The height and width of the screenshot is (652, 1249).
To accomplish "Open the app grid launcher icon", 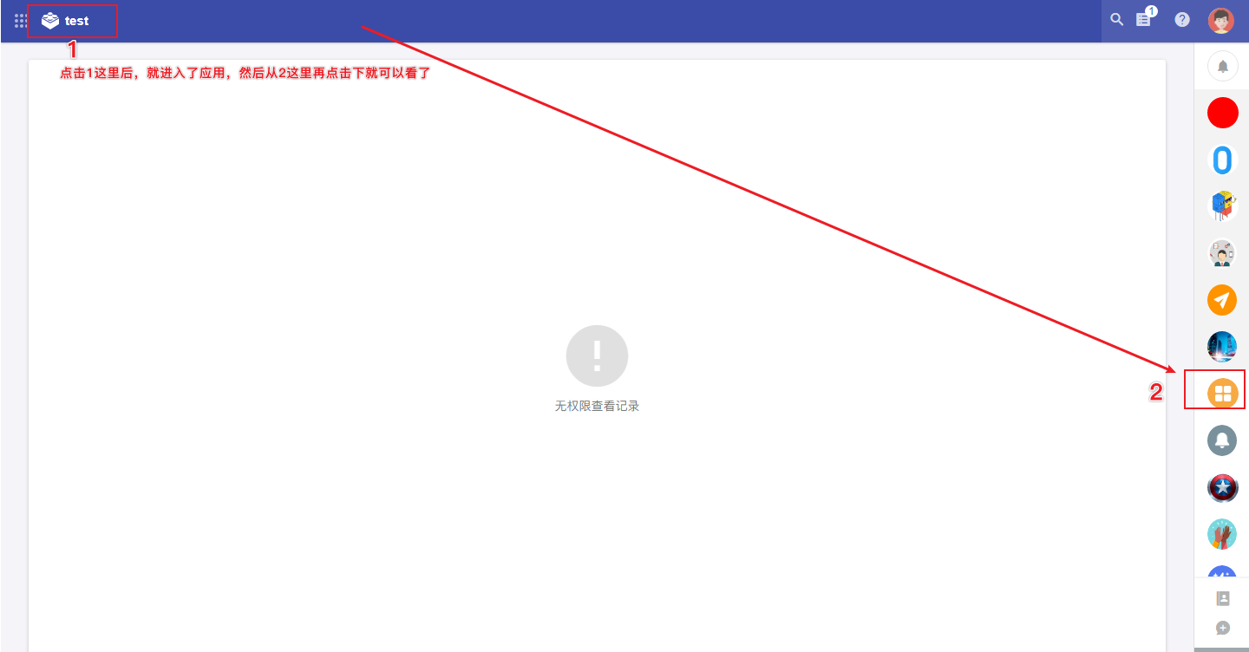I will pyautogui.click(x=21, y=20).
